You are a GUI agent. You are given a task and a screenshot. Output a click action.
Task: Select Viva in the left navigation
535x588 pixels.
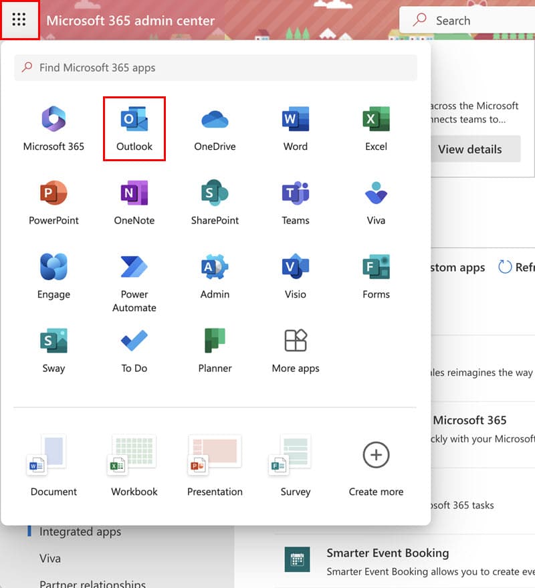coord(50,559)
